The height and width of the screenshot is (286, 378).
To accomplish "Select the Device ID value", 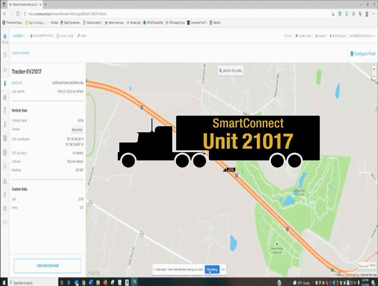I will 68,83.
